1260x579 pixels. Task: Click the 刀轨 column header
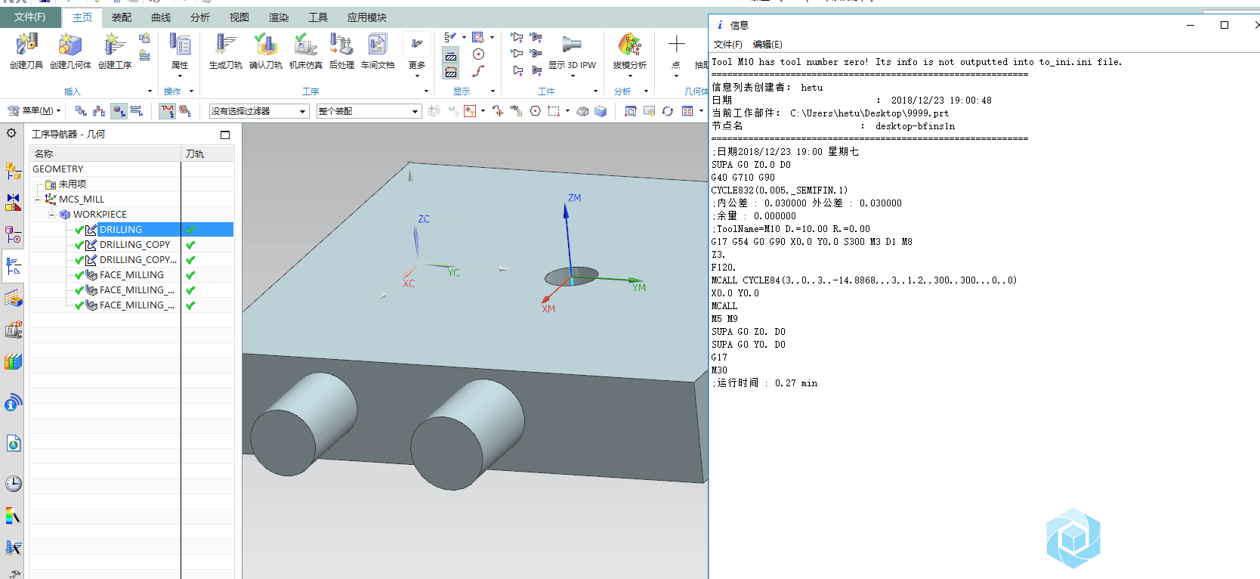(x=208, y=153)
